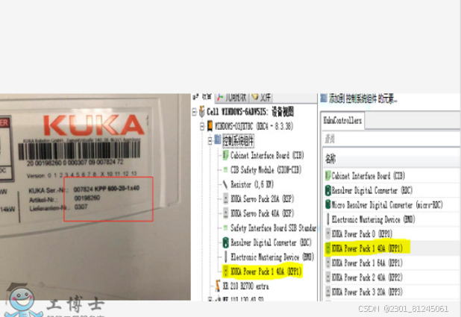Select KUKA Power Pack 2 40A (KPP2)
This screenshot has height=317, width=461.
pos(393,277)
